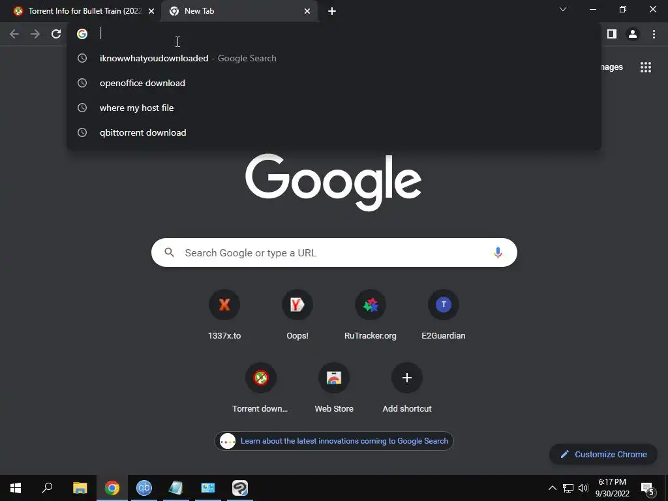
Task: Choose iknowwhatyoudownloaded suggestion
Action: pyautogui.click(x=333, y=58)
